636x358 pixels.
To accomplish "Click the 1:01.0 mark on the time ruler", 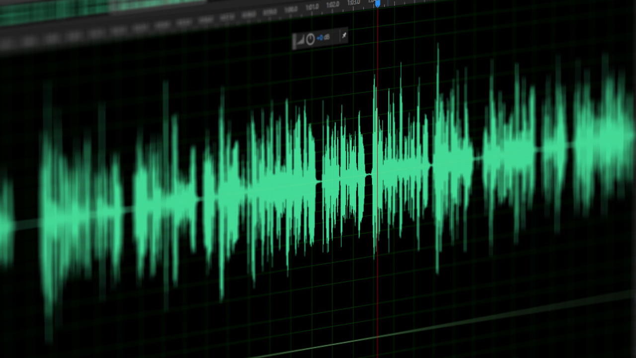I will pos(312,7).
